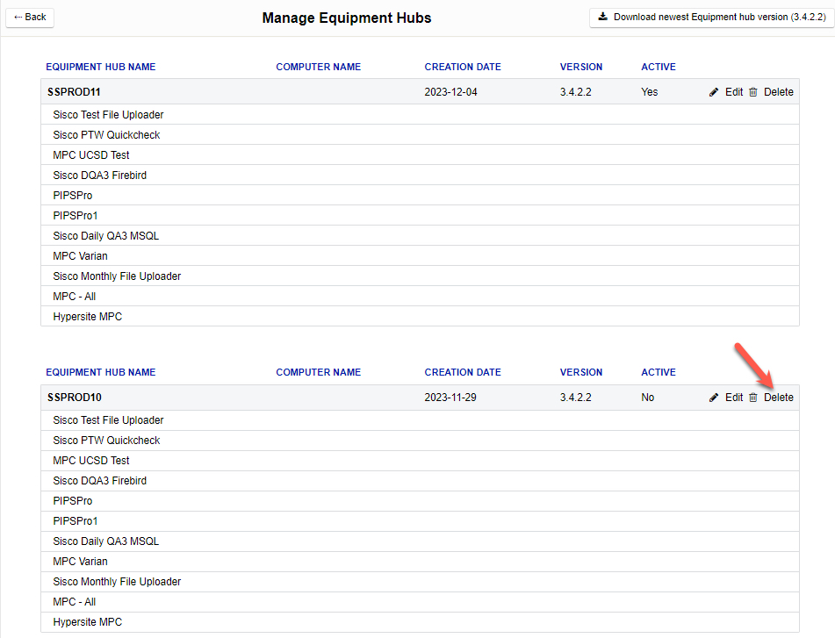This screenshot has height=638, width=835.
Task: Select Sisco Daily QA3 MSQL under SSPROD10
Action: point(106,541)
